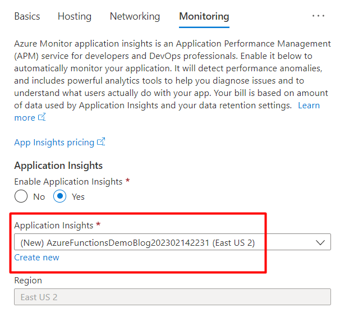
Task: Click the Enable Application Insights label
Action: tap(68, 182)
